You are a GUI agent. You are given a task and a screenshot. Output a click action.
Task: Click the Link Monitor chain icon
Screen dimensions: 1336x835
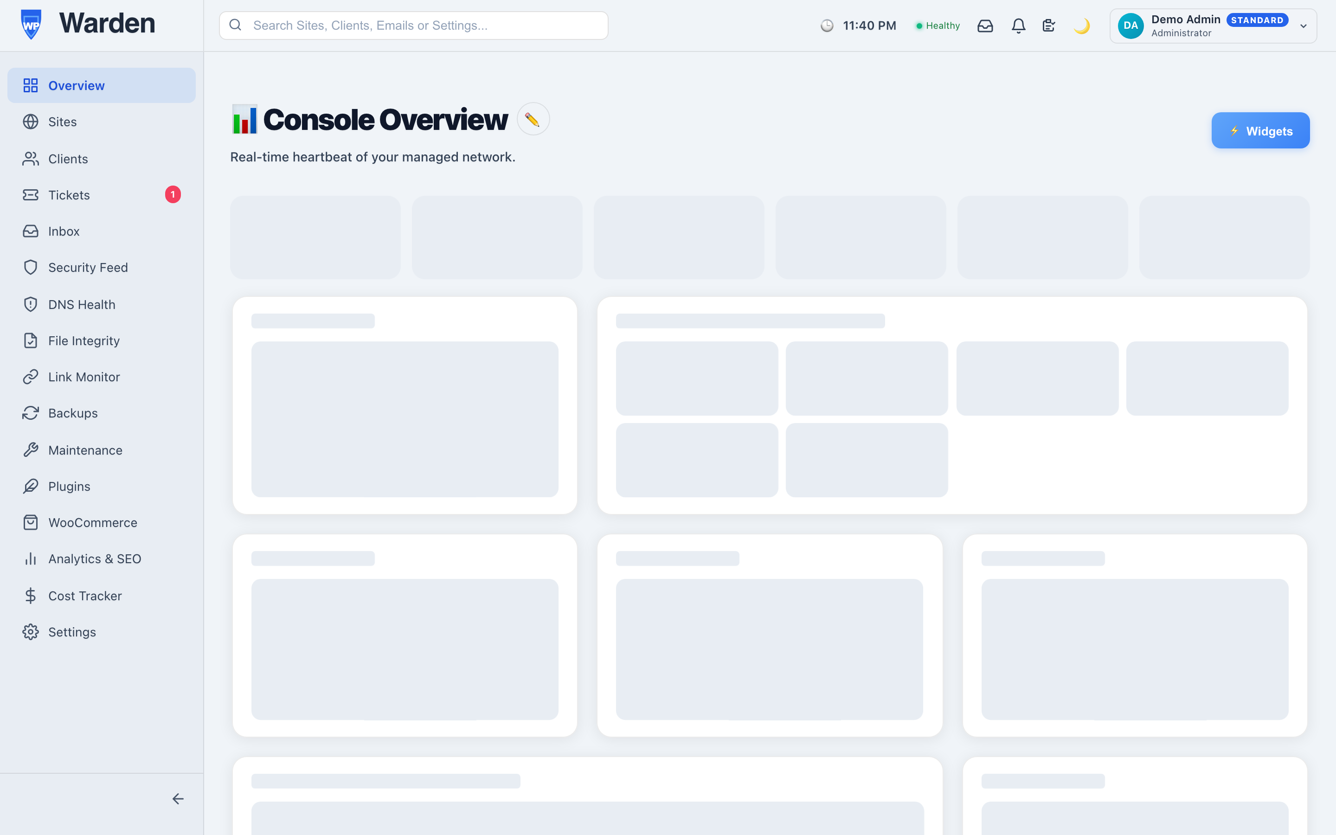coord(30,377)
